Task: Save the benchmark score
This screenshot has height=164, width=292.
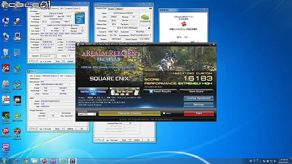Action: (x=196, y=91)
